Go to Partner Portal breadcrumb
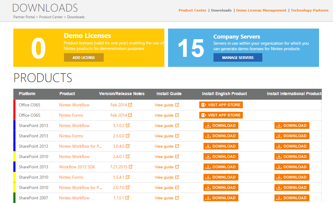 (x=24, y=17)
